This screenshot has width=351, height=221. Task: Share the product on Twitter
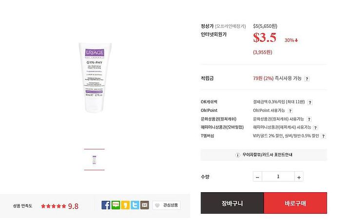[x=135, y=205]
